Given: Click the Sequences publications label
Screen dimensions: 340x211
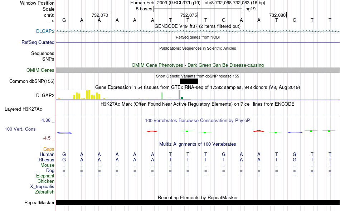Looking at the screenshot, I should tap(43, 53).
